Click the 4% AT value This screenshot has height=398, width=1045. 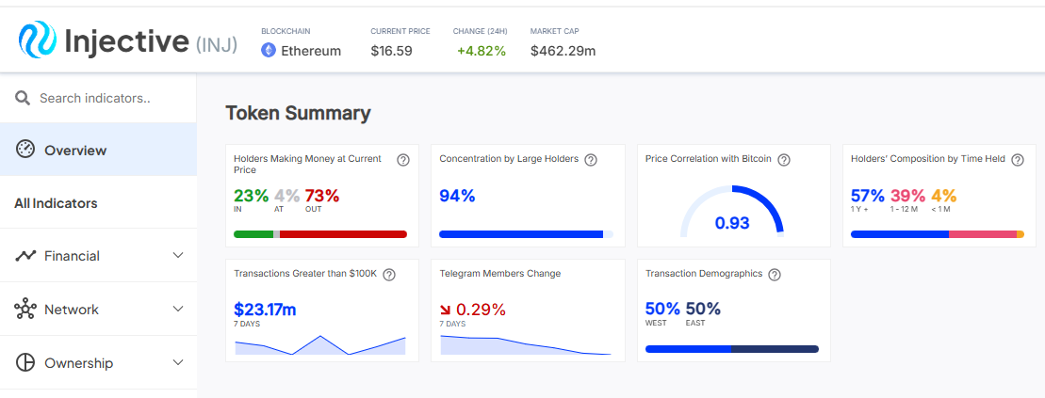click(x=286, y=196)
